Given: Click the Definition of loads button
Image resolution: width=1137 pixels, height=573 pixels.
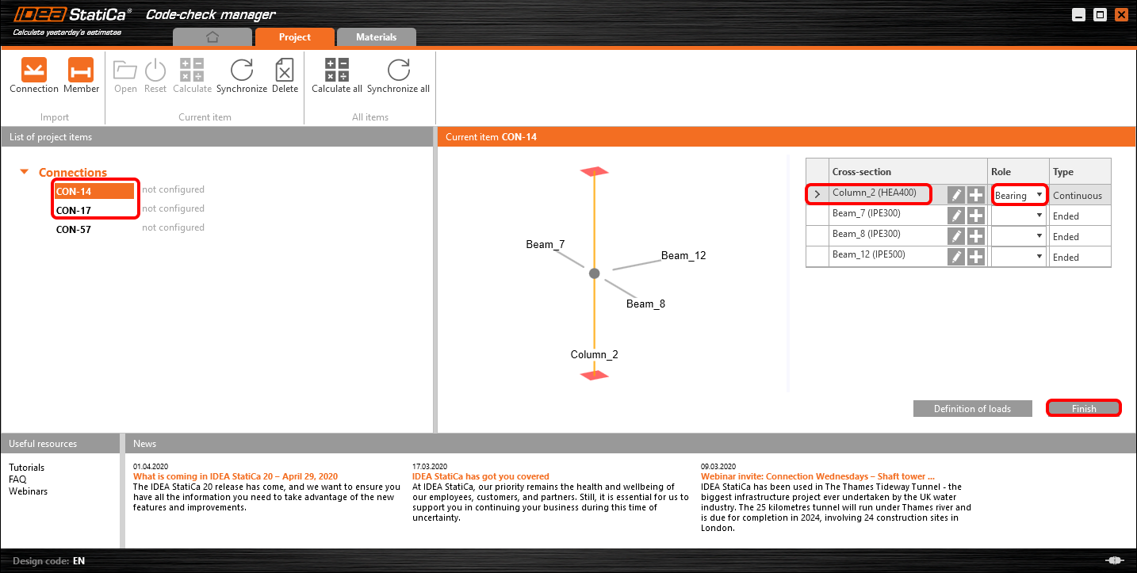Looking at the screenshot, I should click(x=972, y=409).
